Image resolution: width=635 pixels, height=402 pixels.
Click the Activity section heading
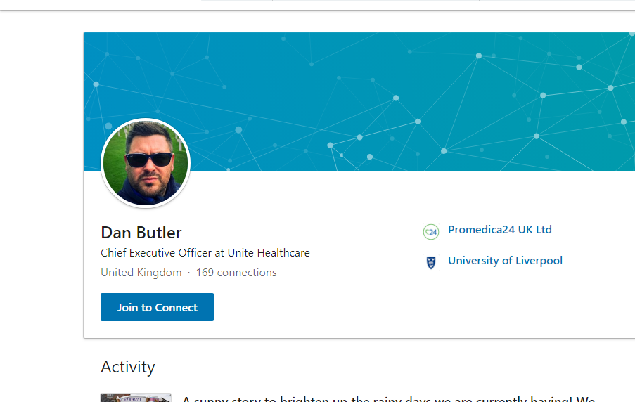pyautogui.click(x=128, y=367)
